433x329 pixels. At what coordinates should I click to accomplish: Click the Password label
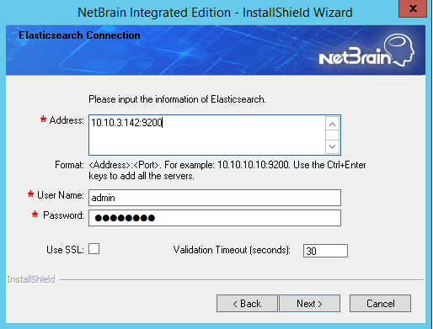[63, 215]
